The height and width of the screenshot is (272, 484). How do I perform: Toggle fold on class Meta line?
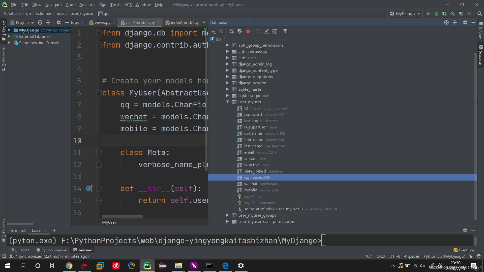pyautogui.click(x=99, y=153)
